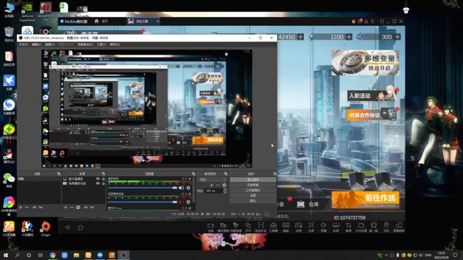463x260 pixels.
Task: Move the scene up in scenes panel
Action: coord(34,207)
